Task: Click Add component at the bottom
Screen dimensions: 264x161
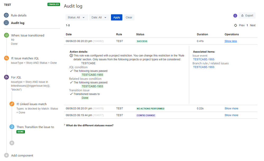Action: pyautogui.click(x=22, y=155)
